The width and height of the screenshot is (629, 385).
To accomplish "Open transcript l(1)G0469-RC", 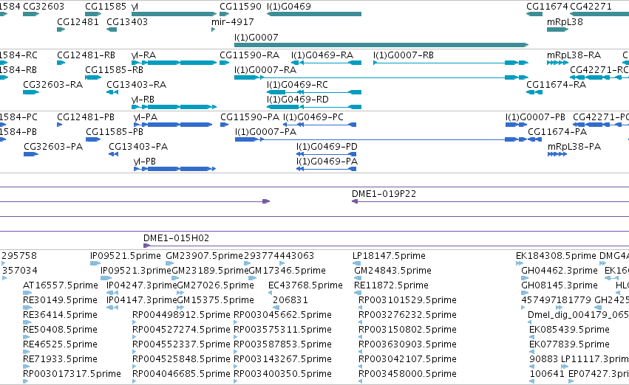I will 297,85.
